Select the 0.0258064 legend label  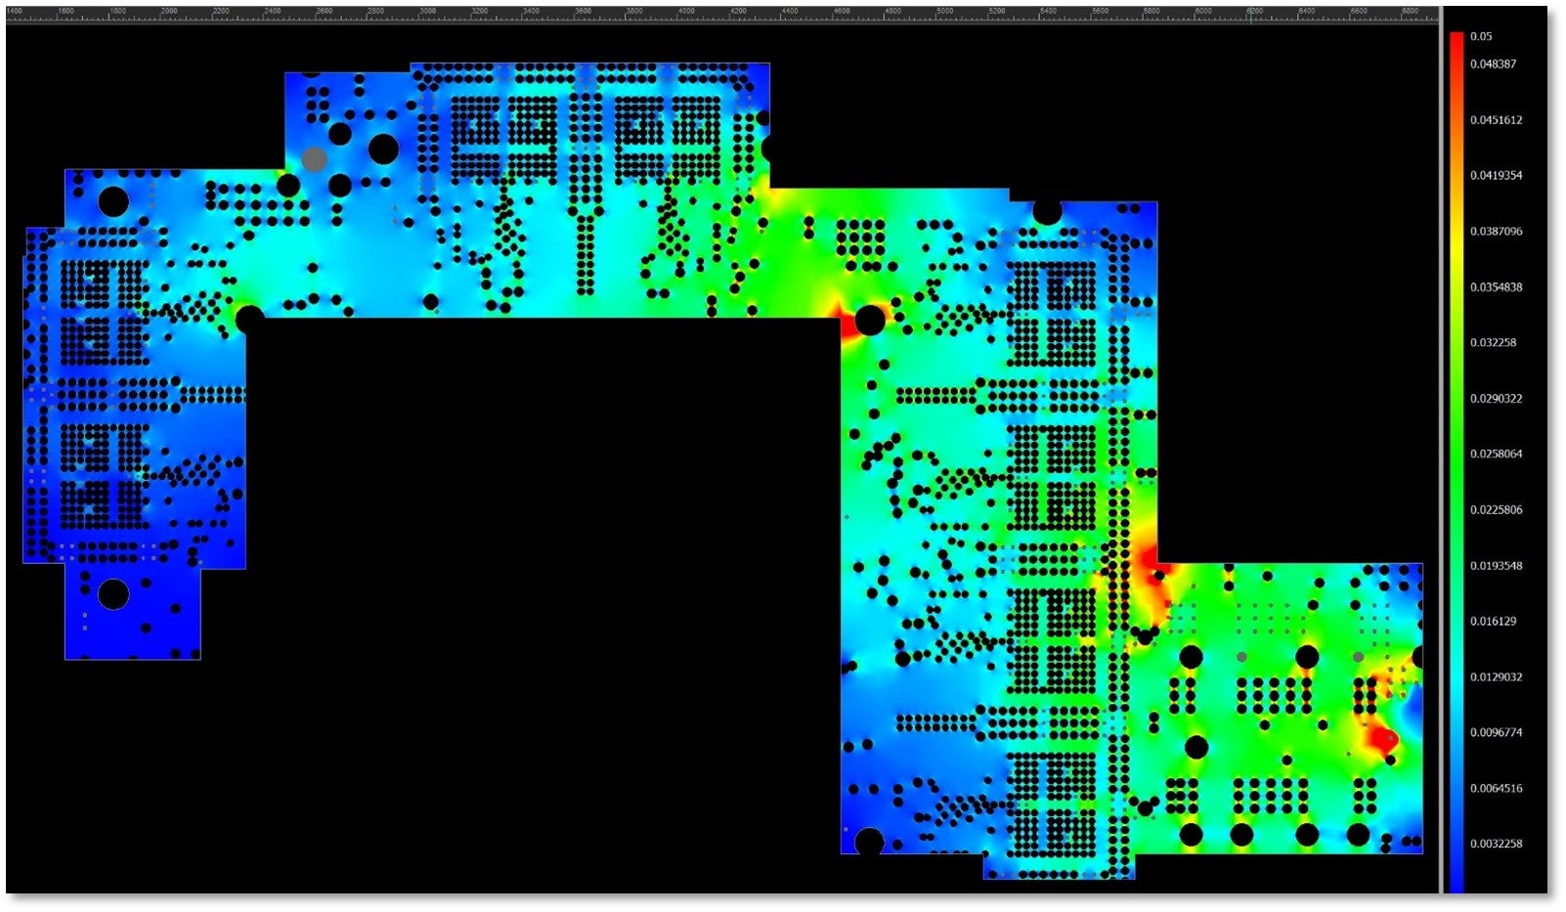click(1496, 455)
